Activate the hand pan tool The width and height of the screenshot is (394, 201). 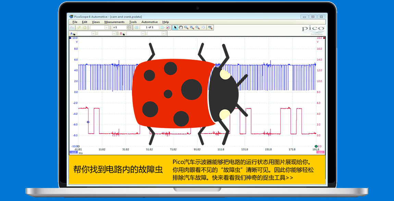pos(181,27)
